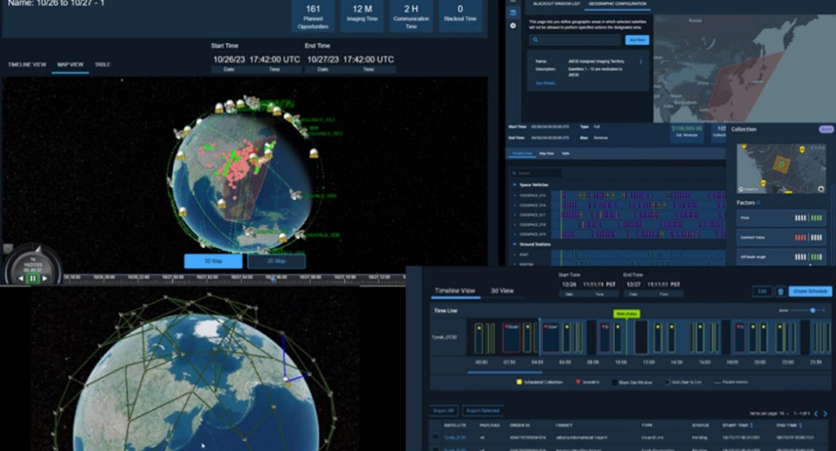This screenshot has width=836, height=451.
Task: Step the animation clock forward
Action: click(45, 278)
